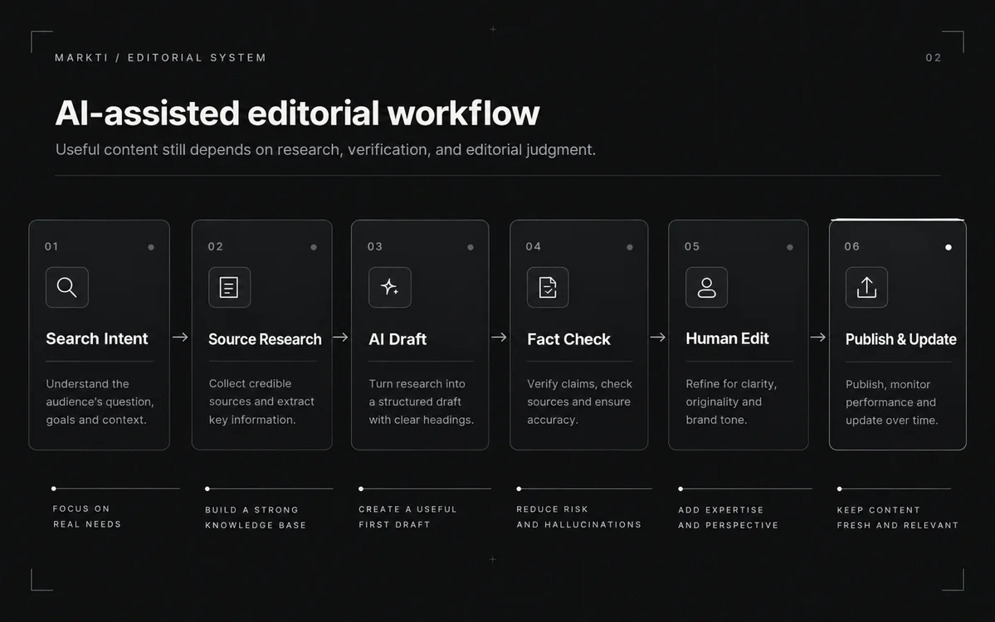This screenshot has height=622, width=995.
Task: Click the bright status dot on card 06
Action: pos(948,247)
